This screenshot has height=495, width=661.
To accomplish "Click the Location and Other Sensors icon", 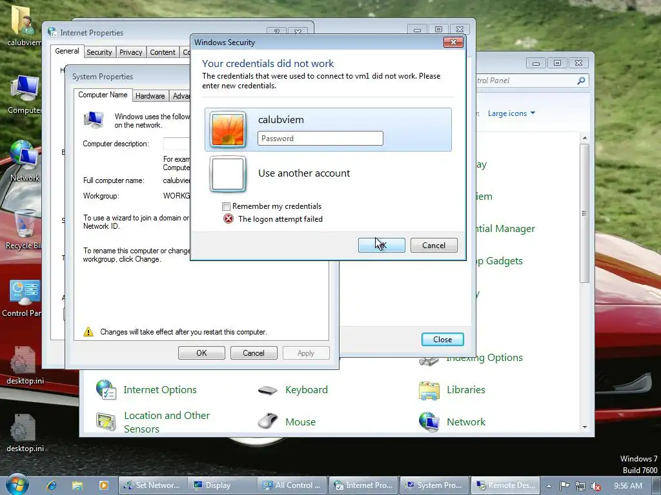I will coord(106,422).
